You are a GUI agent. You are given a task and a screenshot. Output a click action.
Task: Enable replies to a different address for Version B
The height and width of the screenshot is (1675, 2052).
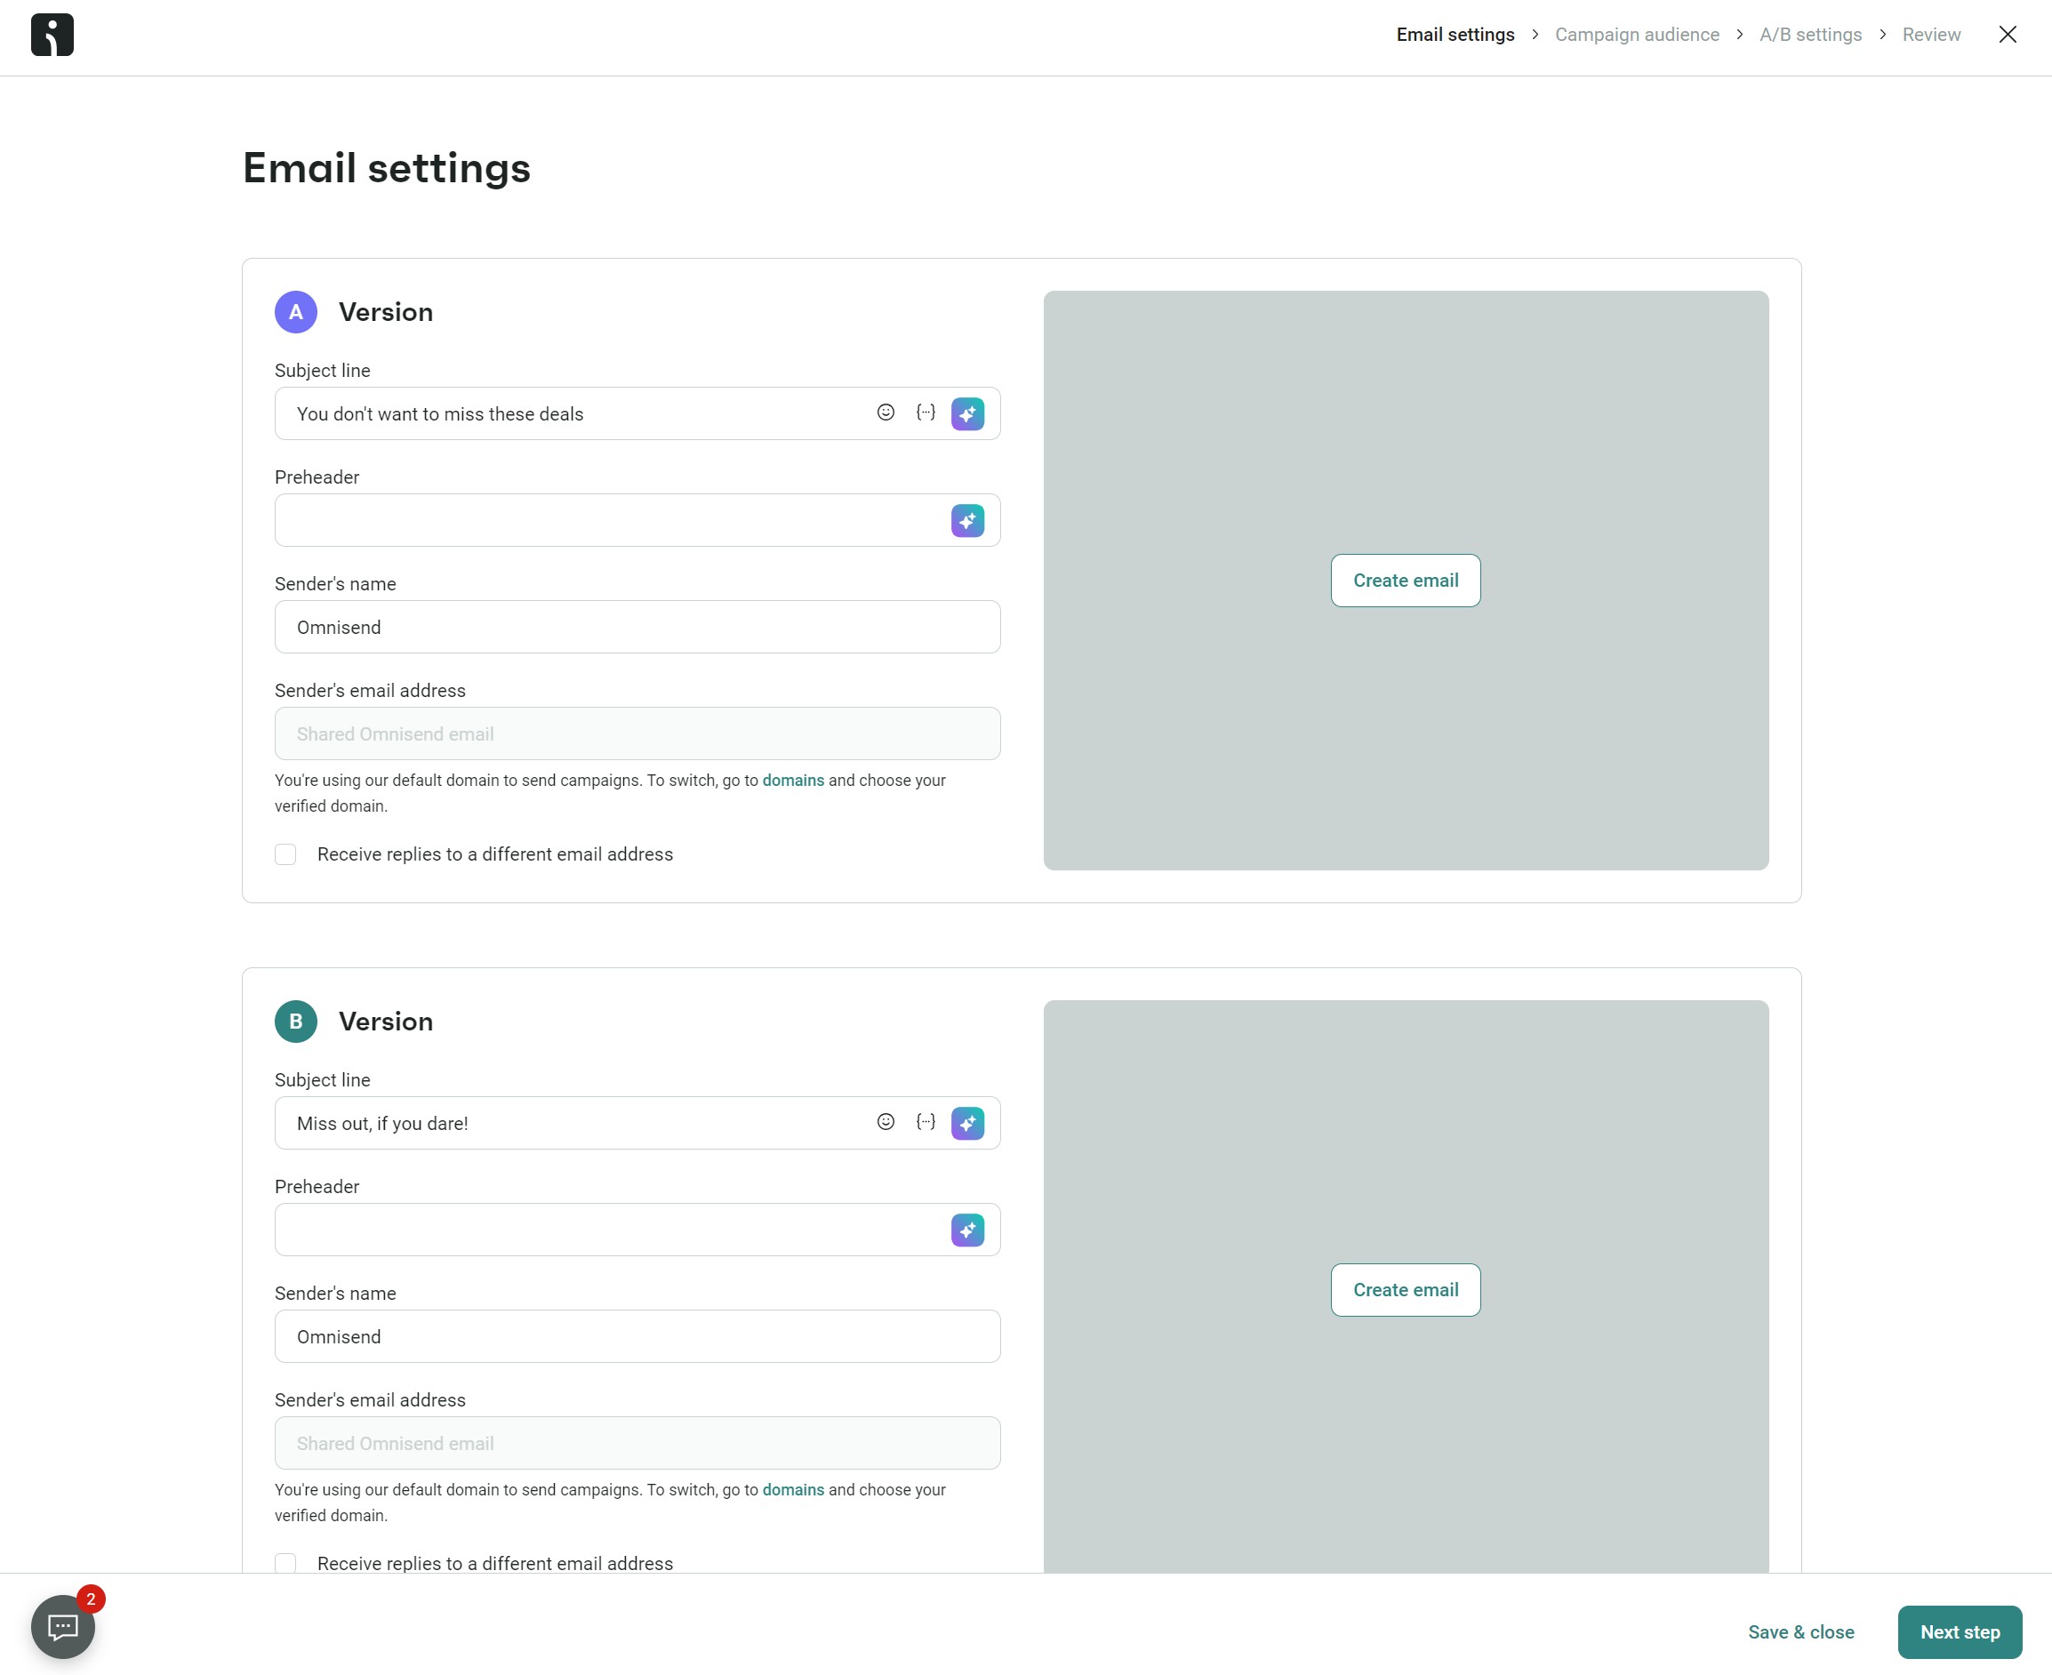point(285,1563)
